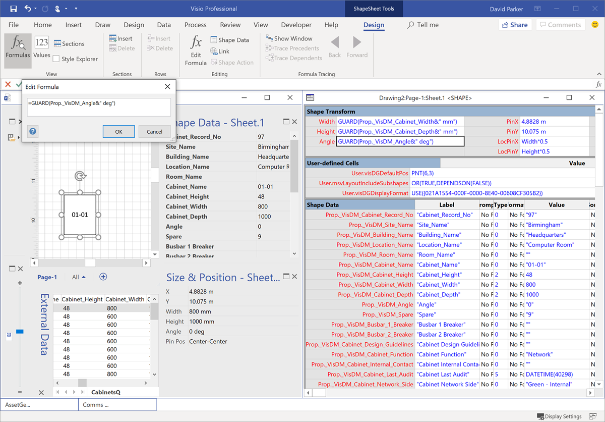Switch to Values view using the 123 icon
The width and height of the screenshot is (605, 422).
(x=41, y=43)
